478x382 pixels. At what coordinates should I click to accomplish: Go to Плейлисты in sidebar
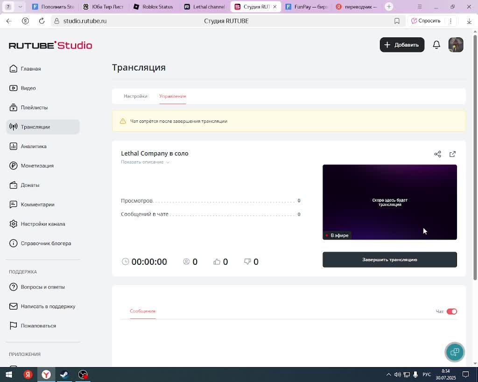(28, 107)
